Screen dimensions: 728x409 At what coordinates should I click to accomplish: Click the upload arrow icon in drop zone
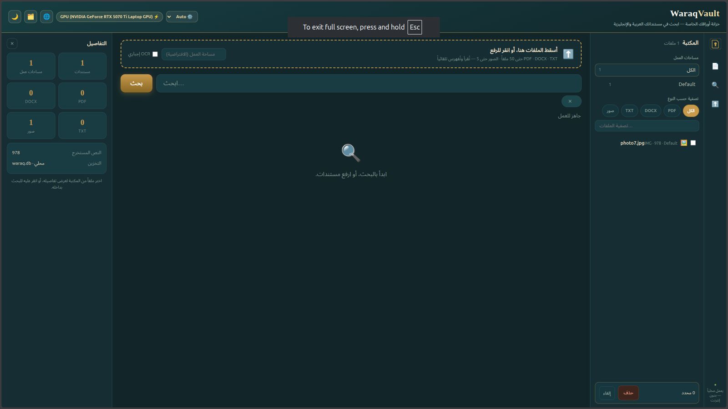pos(568,54)
